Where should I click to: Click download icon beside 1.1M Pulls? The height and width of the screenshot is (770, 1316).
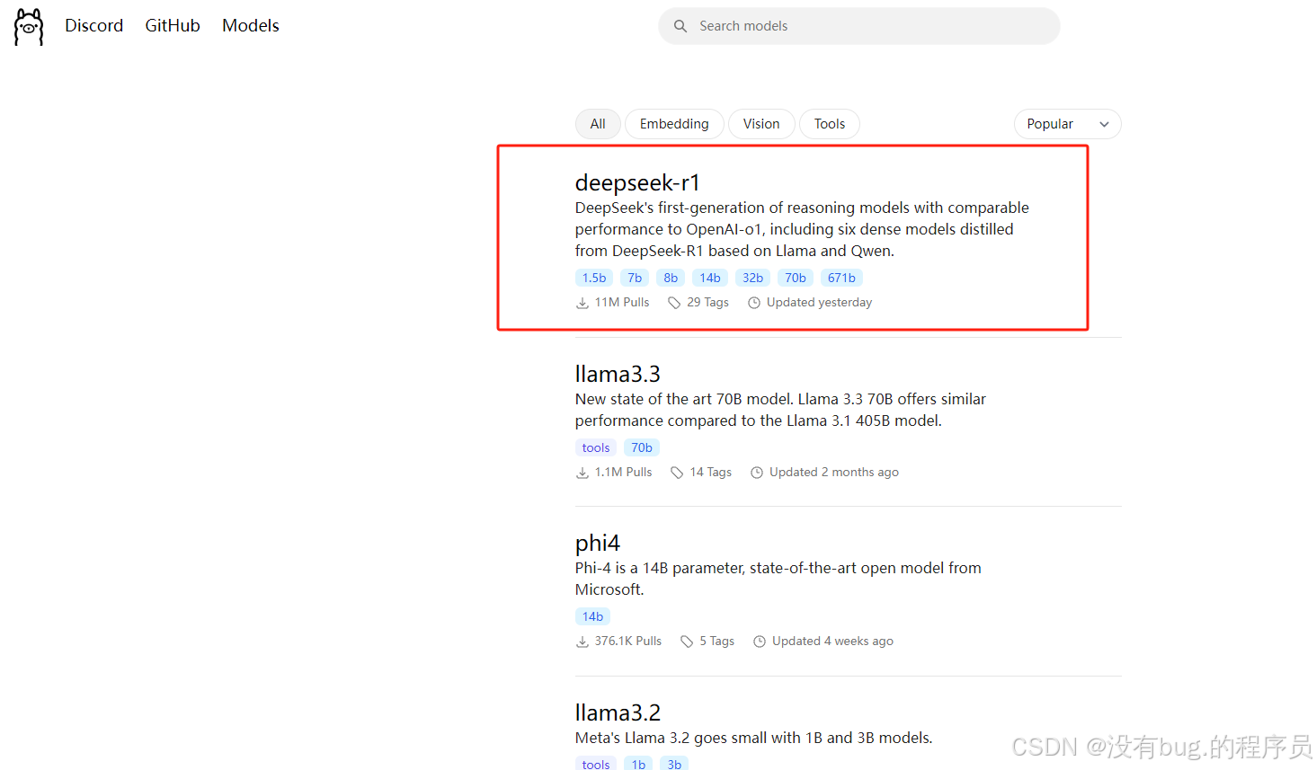point(582,473)
